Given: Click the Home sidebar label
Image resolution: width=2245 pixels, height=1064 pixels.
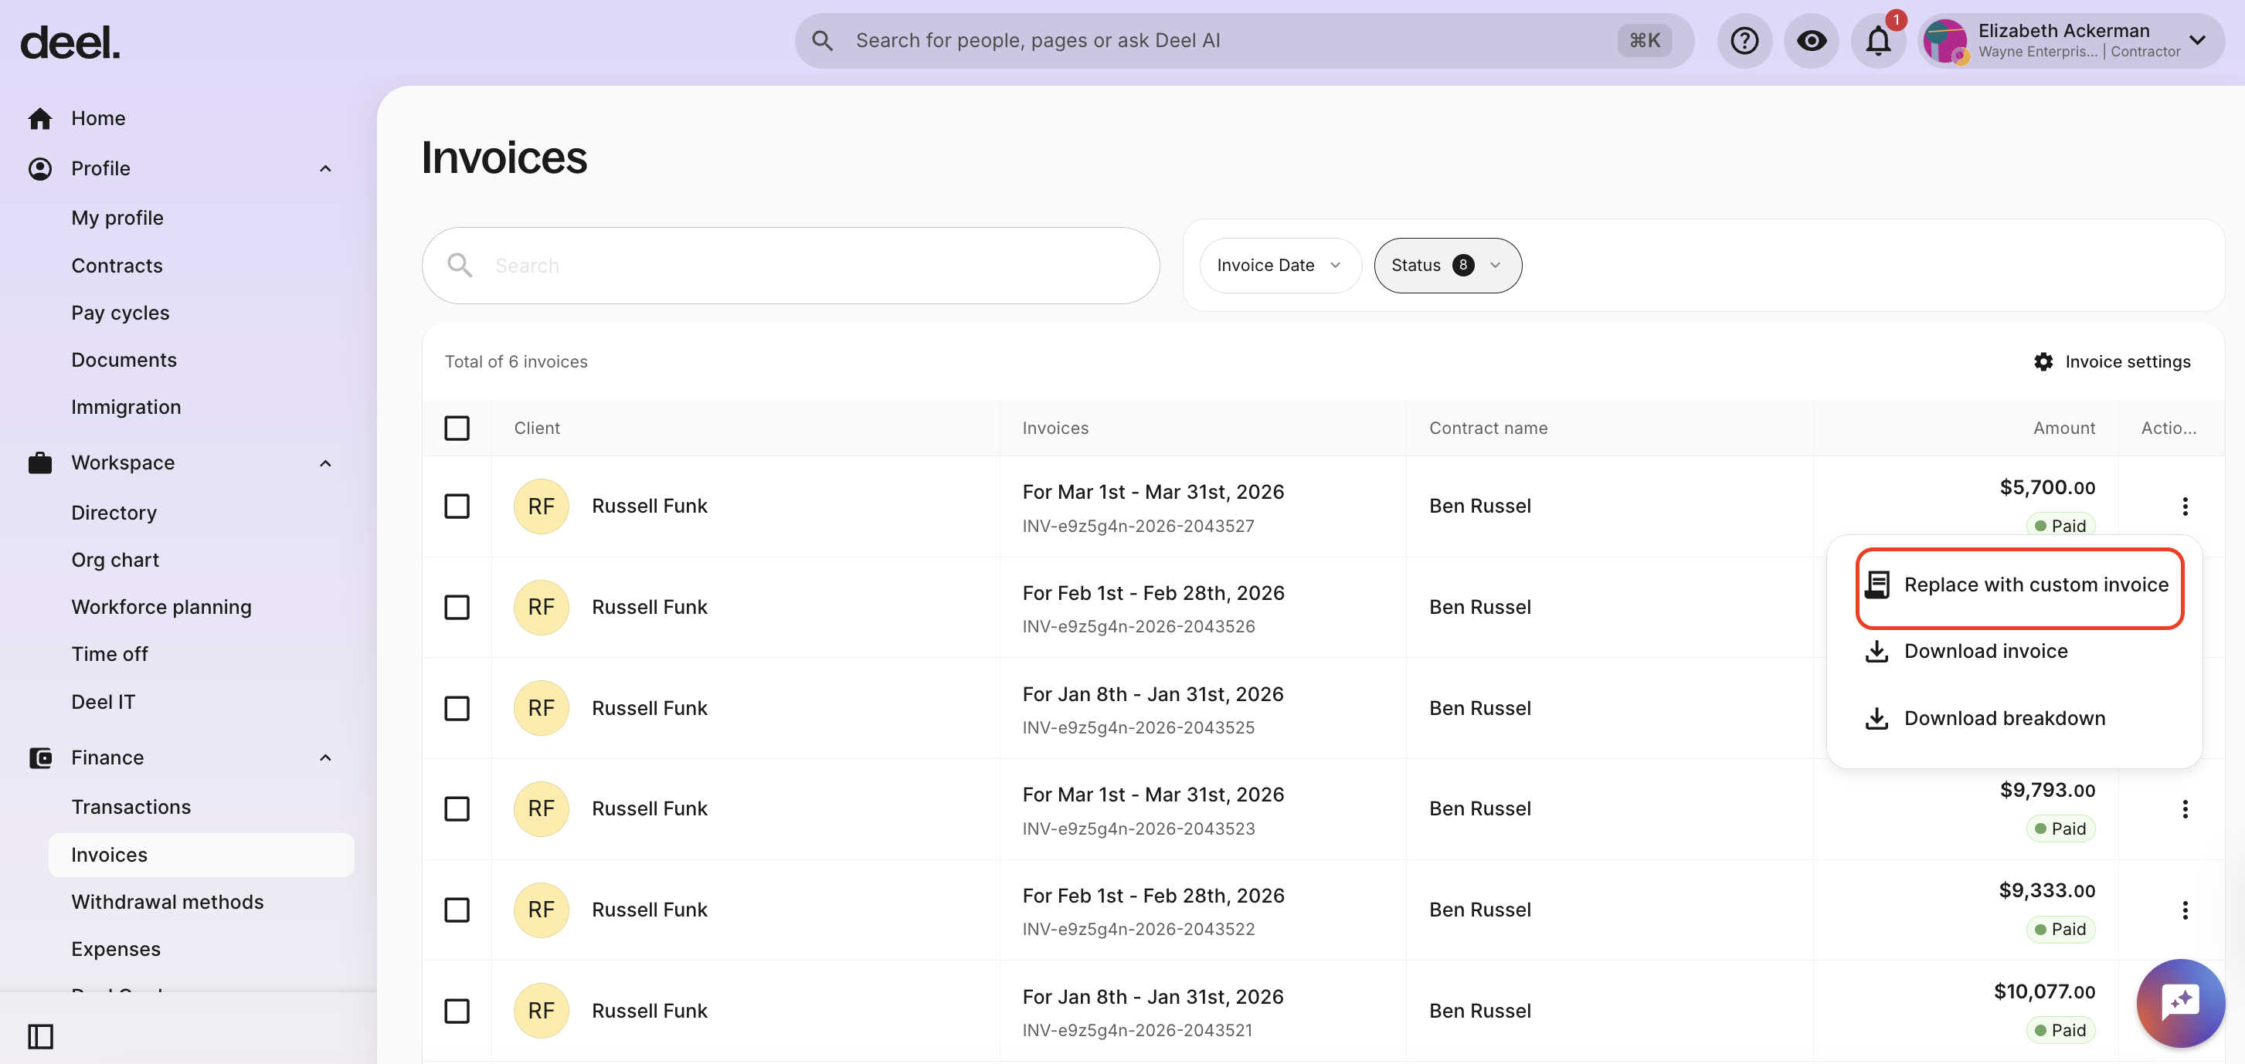Looking at the screenshot, I should [98, 118].
